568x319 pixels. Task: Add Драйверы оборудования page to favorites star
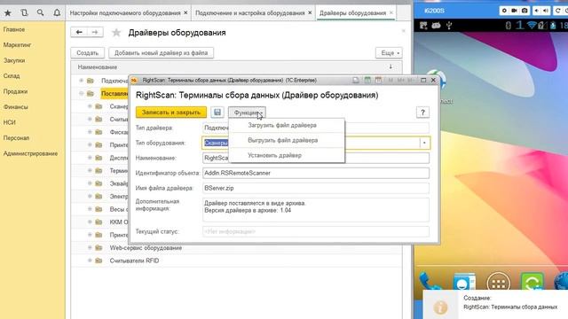click(x=116, y=33)
